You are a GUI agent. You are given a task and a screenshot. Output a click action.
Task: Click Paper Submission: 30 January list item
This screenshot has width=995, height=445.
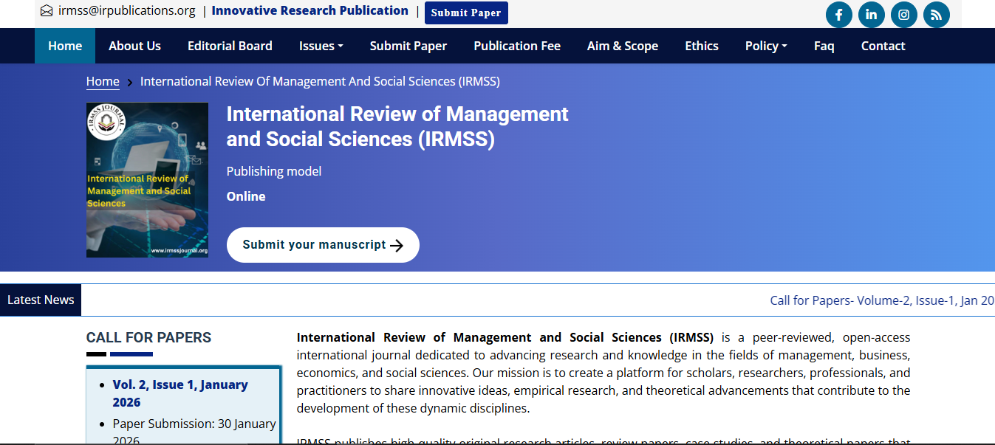194,432
